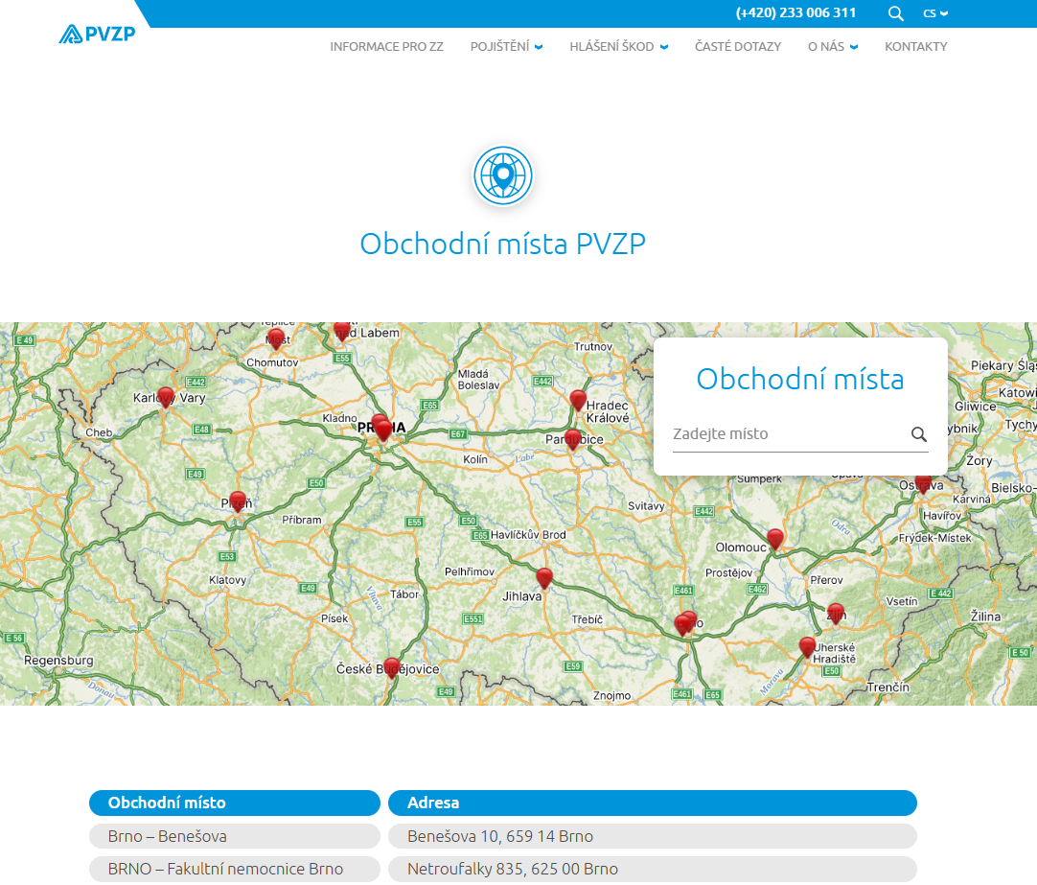
Task: Expand the Pojištění menu
Action: [507, 46]
